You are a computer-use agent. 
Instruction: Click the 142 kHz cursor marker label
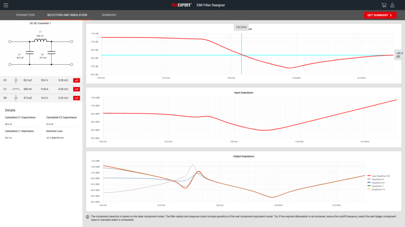pos(241,27)
